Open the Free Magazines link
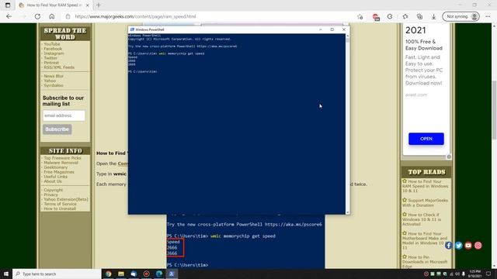 pyautogui.click(x=59, y=172)
